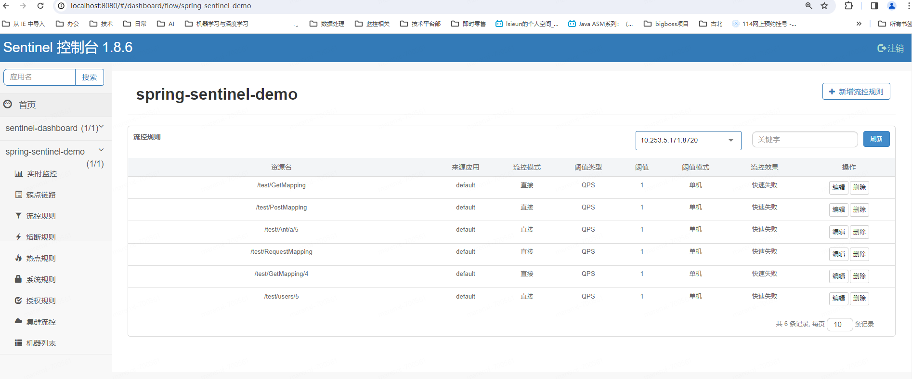Open the 机器学习与深度学习 bookmark folder
Image resolution: width=912 pixels, height=379 pixels.
[x=217, y=24]
